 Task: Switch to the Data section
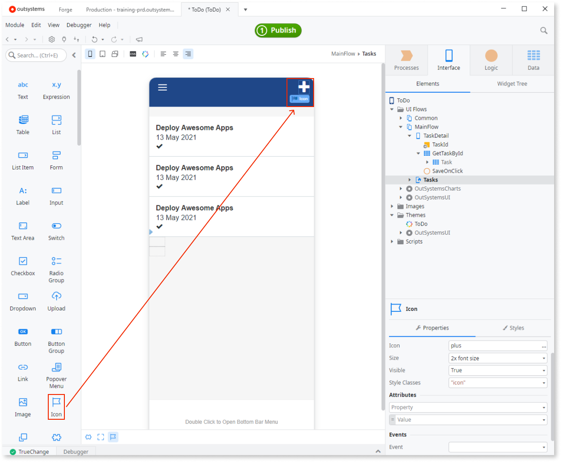click(533, 60)
